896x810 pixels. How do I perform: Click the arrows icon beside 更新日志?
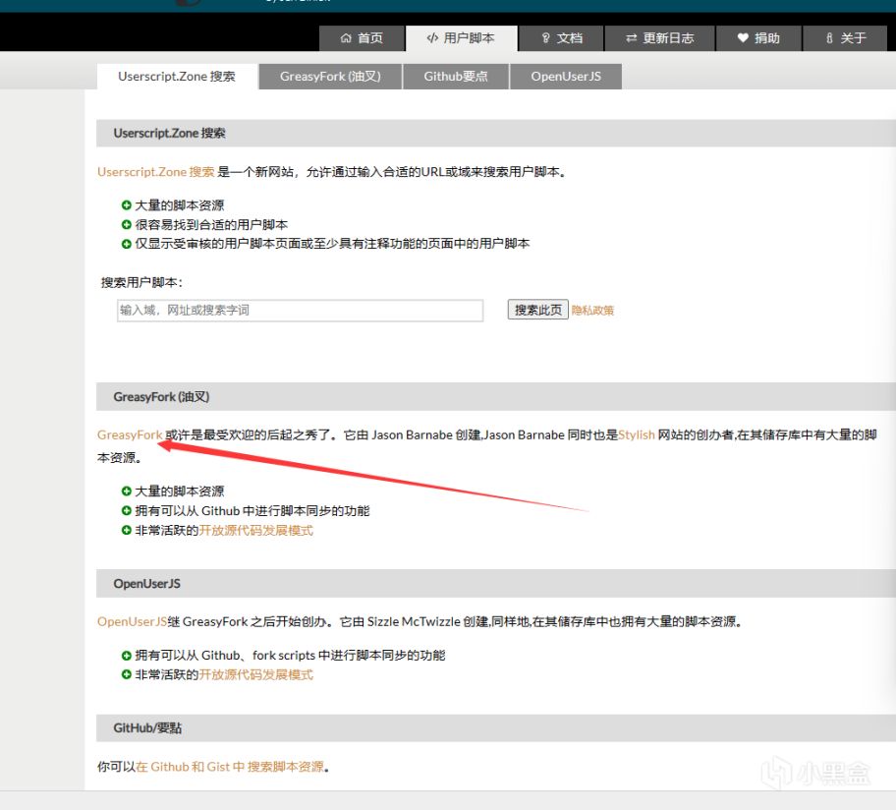pyautogui.click(x=631, y=38)
